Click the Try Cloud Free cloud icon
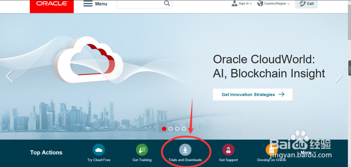The image size is (351, 167). pyautogui.click(x=99, y=150)
